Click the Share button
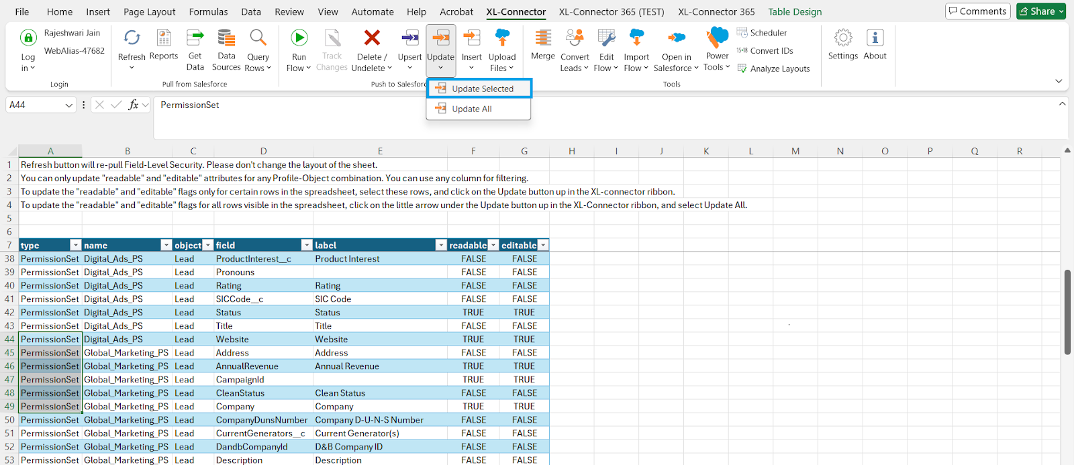 tap(1041, 11)
